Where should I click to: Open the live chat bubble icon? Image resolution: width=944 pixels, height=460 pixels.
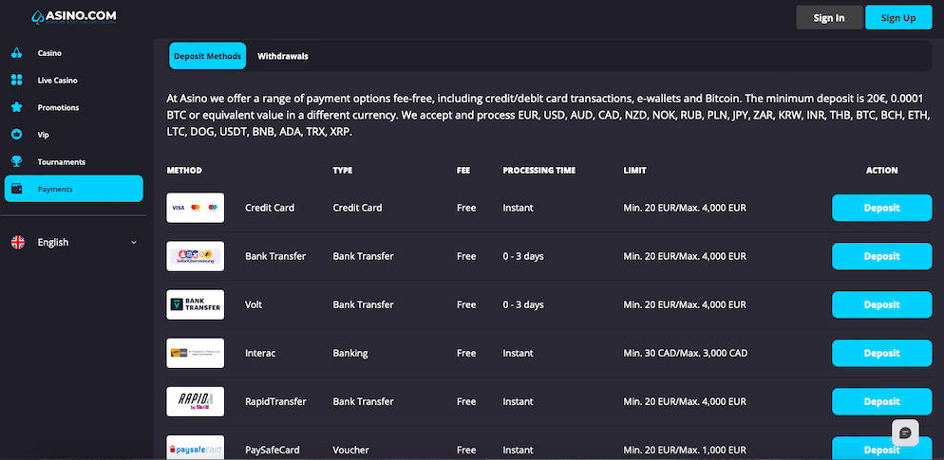[x=905, y=432]
